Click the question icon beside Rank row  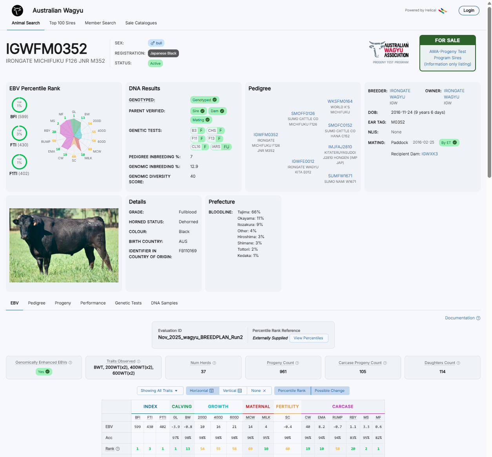click(118, 449)
